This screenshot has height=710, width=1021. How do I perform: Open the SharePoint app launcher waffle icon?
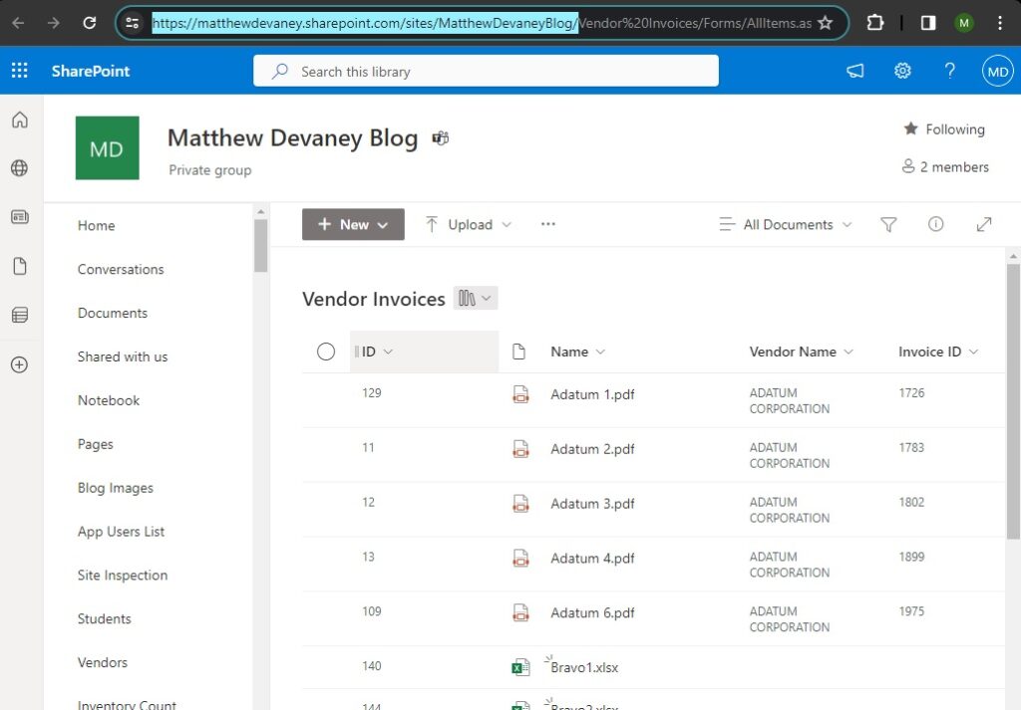[x=18, y=70]
